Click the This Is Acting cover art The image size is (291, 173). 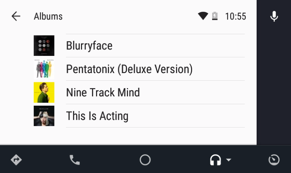(x=44, y=116)
